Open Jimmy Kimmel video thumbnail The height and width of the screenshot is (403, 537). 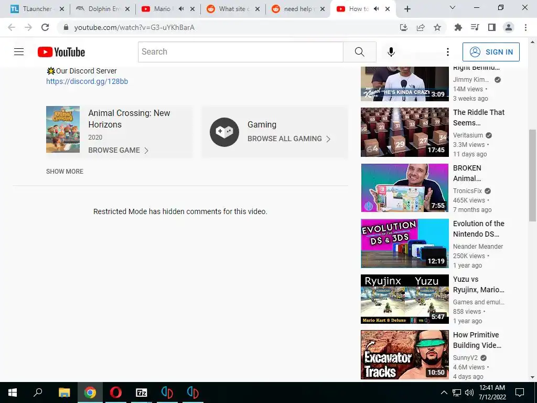(404, 84)
